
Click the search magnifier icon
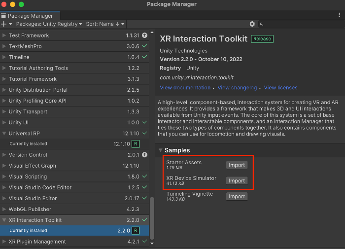click(261, 24)
